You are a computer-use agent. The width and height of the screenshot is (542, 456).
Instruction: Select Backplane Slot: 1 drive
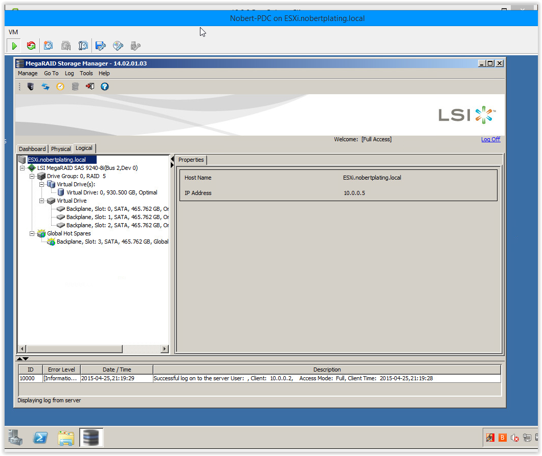(x=118, y=217)
